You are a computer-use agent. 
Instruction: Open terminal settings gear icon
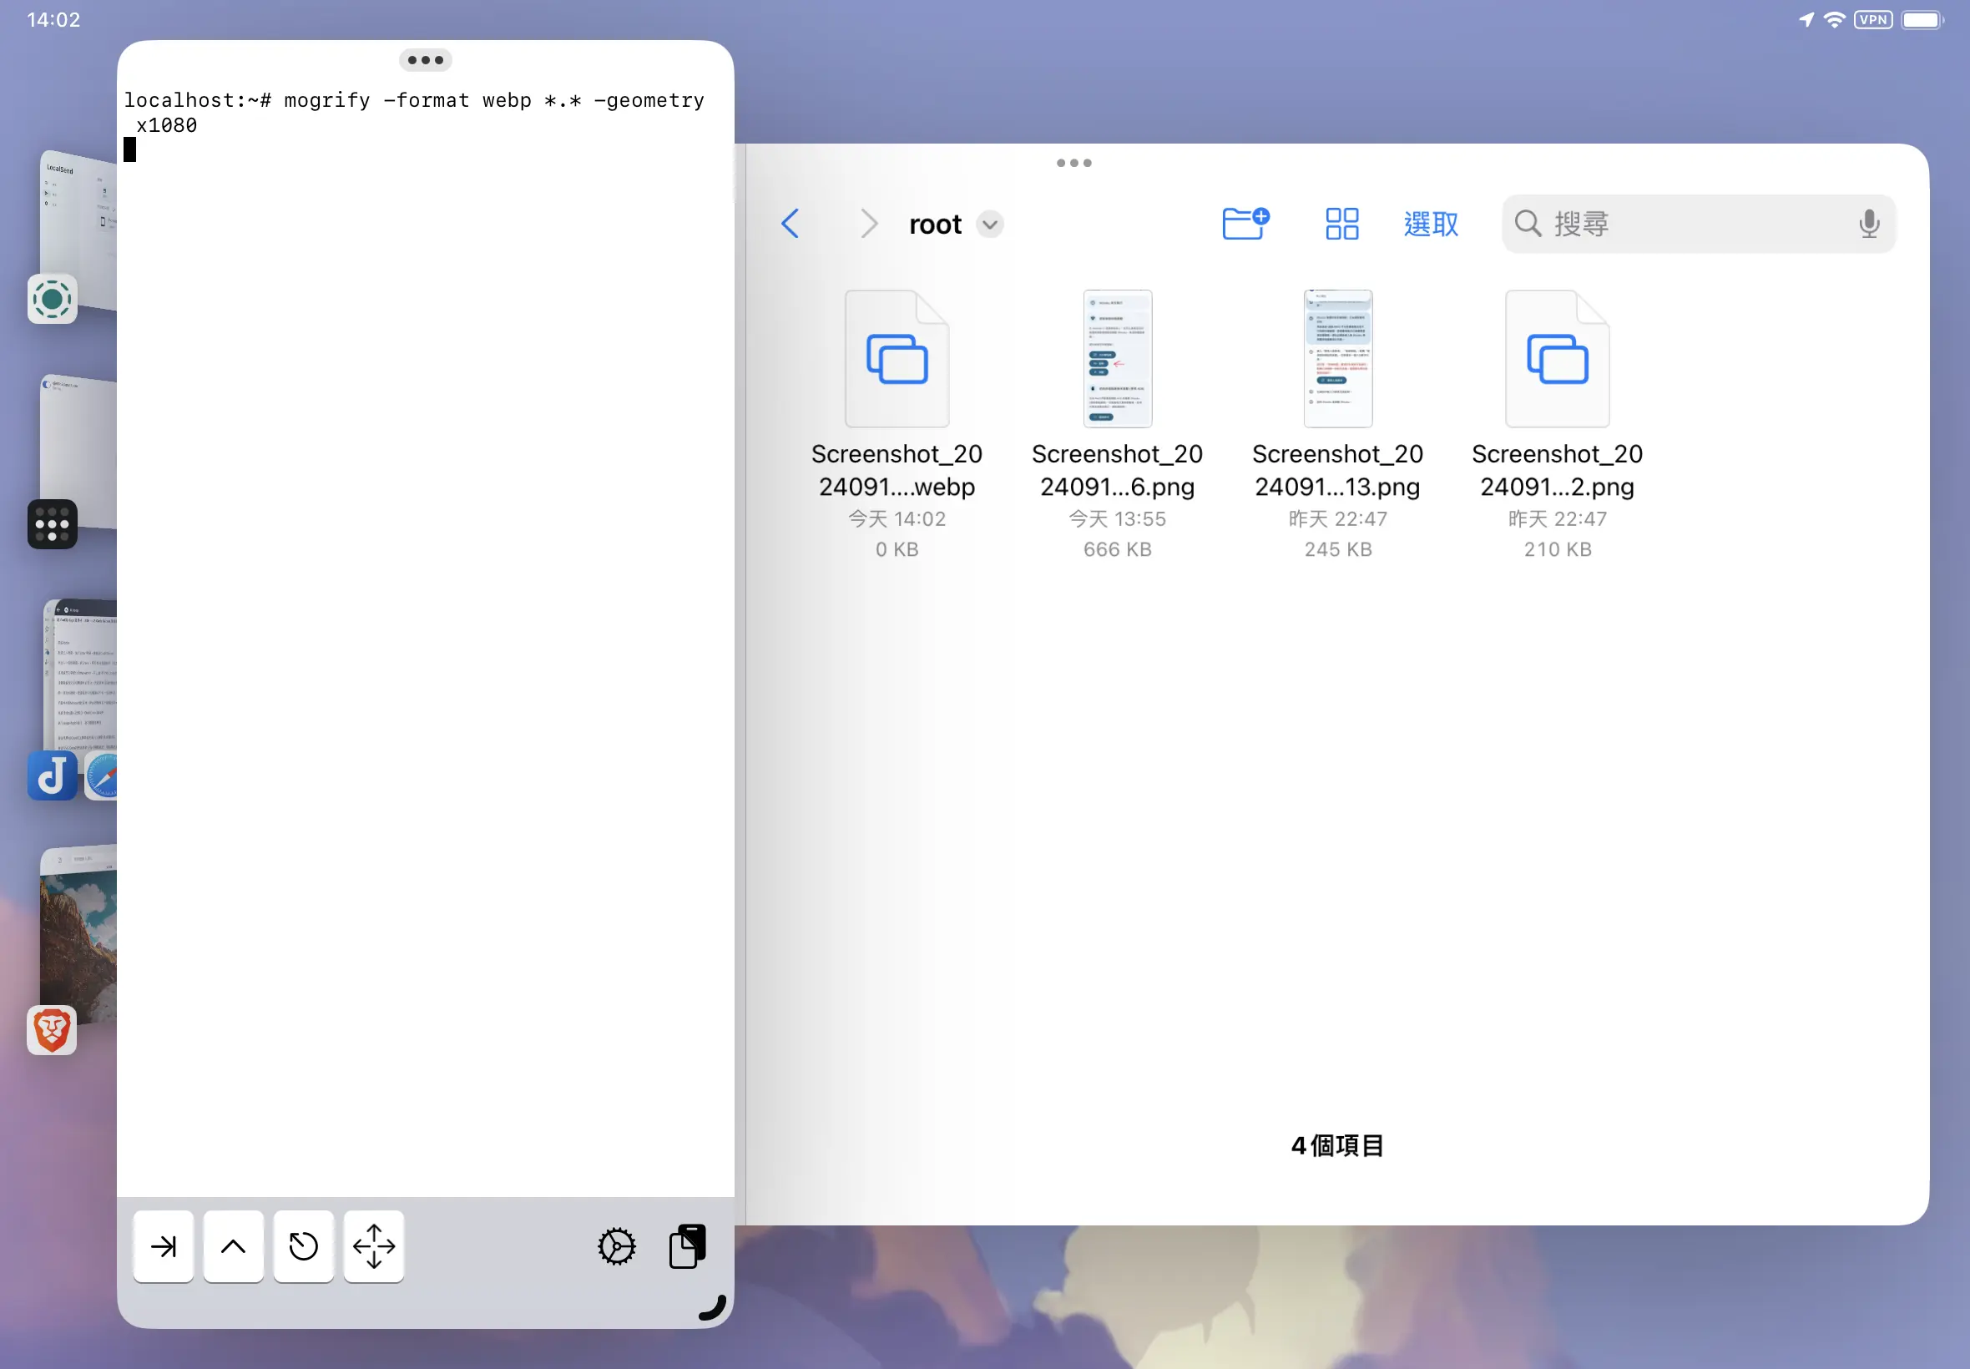pyautogui.click(x=617, y=1246)
